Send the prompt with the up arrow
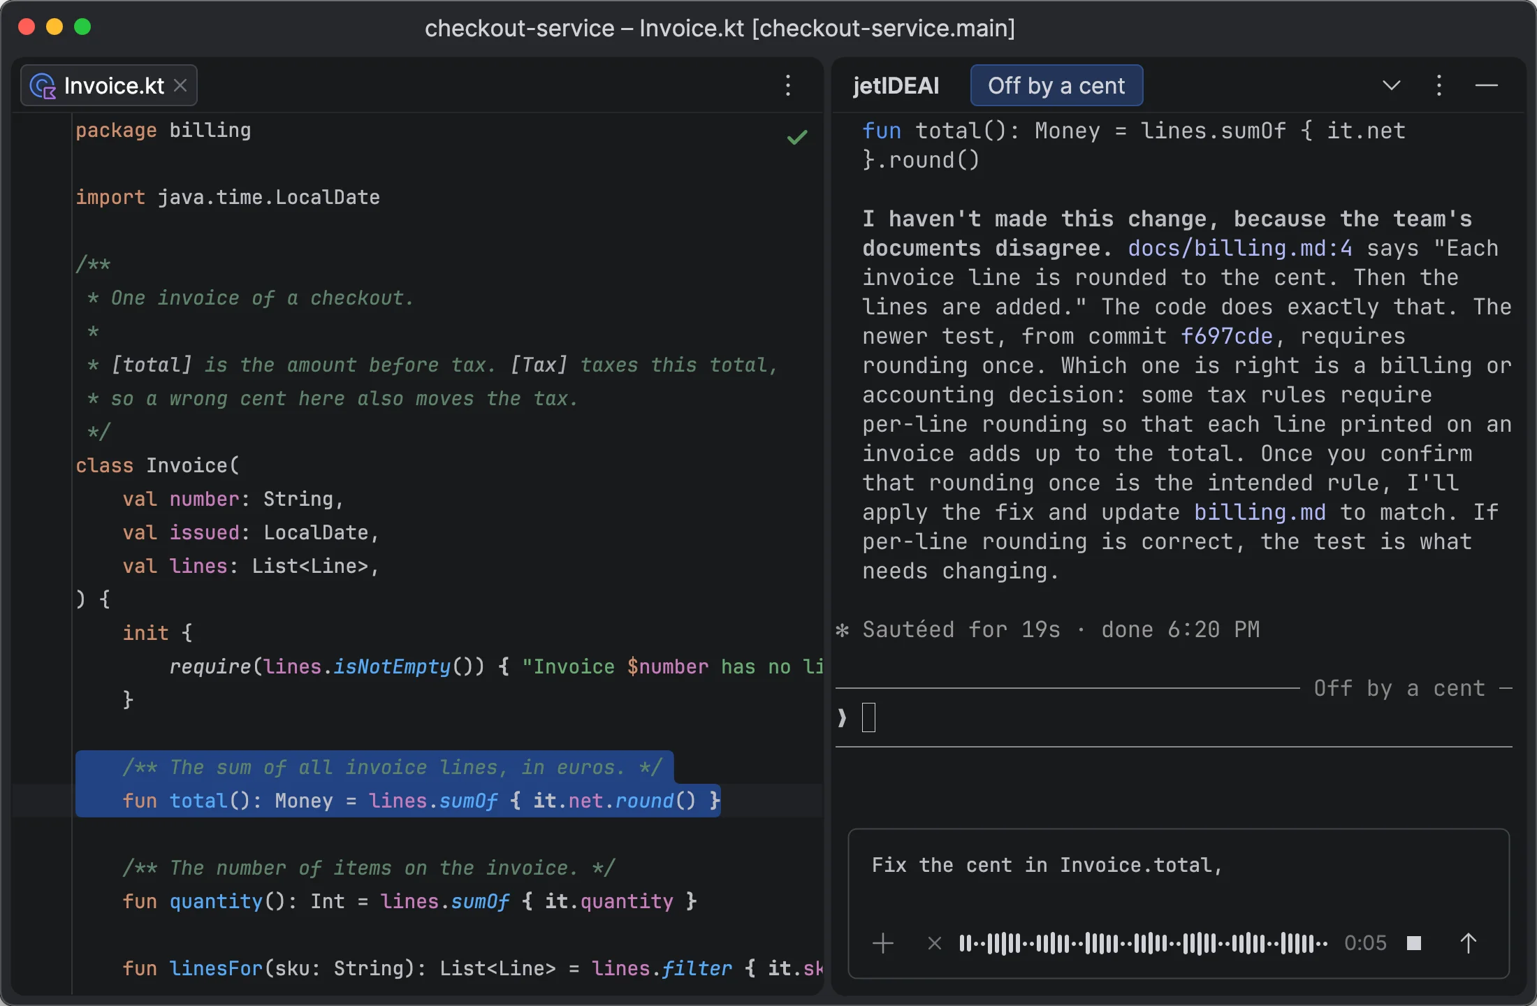 (1468, 943)
